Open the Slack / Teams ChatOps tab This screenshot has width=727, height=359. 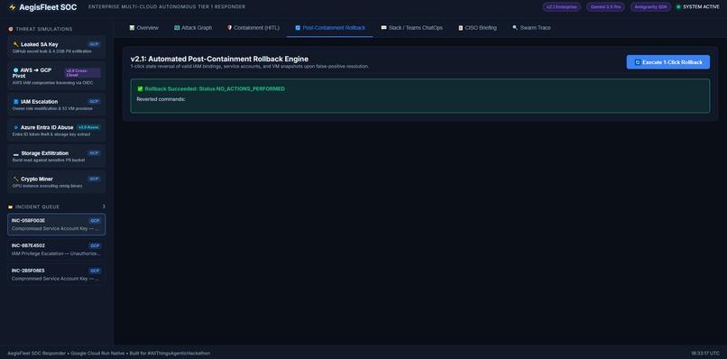point(411,28)
